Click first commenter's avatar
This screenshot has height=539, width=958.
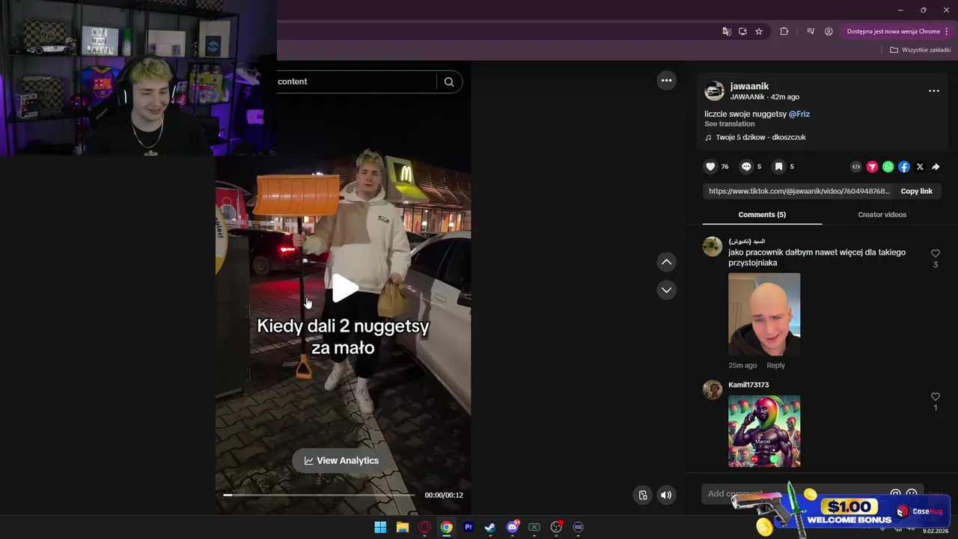coord(713,246)
